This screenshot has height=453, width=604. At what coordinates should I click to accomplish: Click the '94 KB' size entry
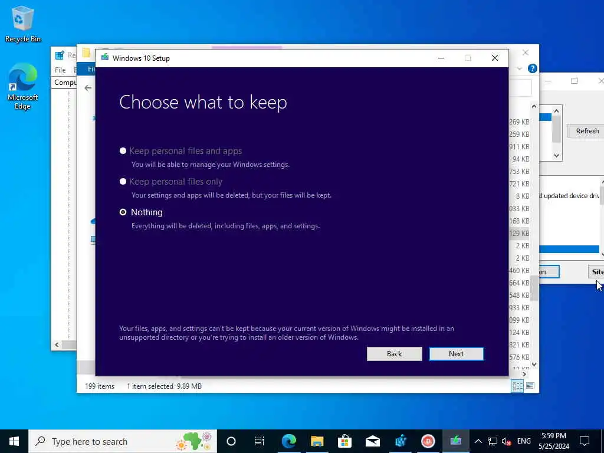pyautogui.click(x=521, y=159)
